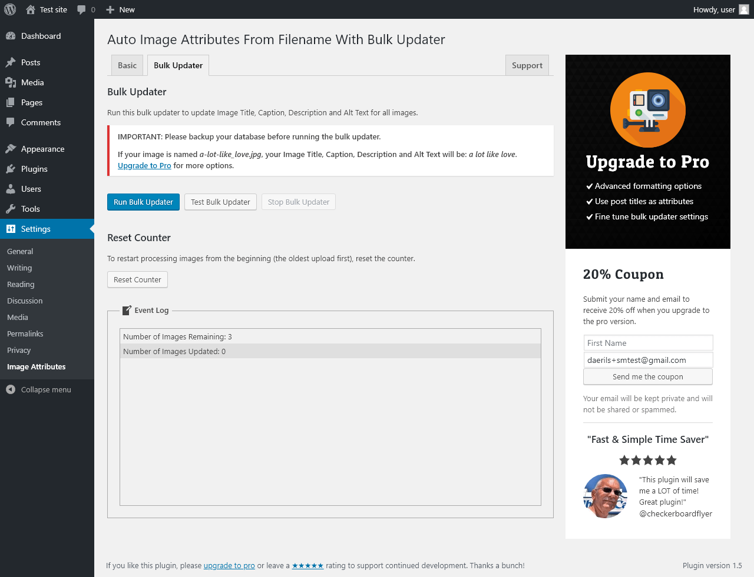Click the user avatar in top bar

pos(744,9)
